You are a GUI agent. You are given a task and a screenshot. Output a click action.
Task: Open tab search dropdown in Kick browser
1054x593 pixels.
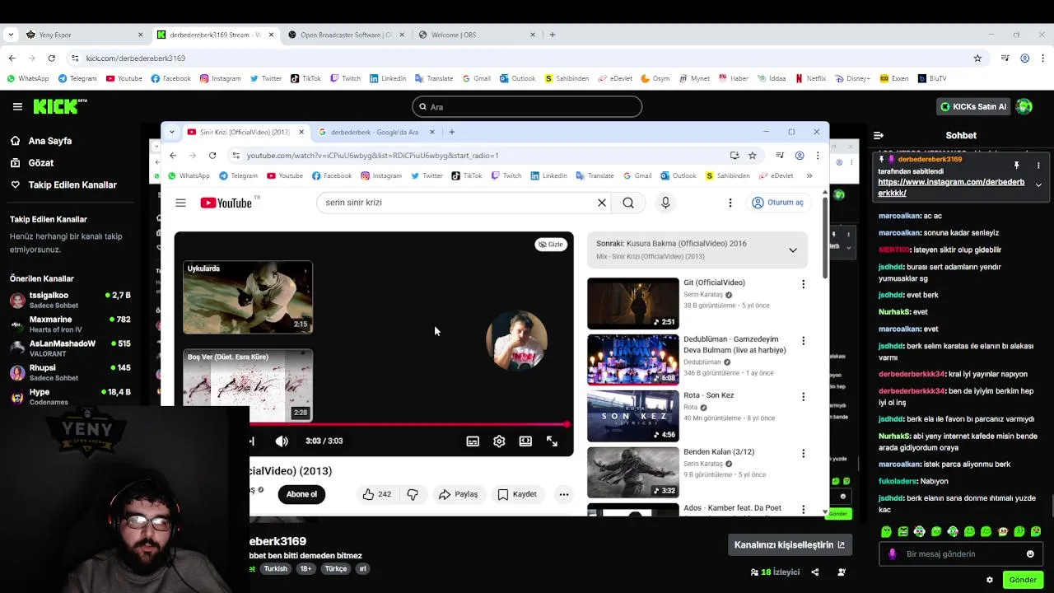[x=11, y=35]
